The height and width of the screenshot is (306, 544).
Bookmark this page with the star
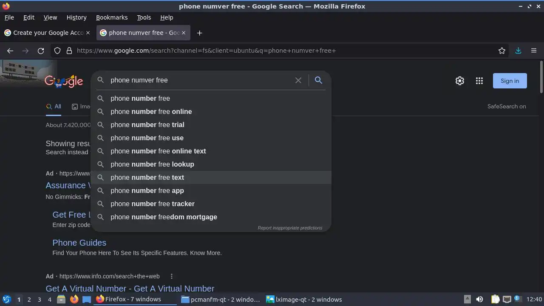click(502, 51)
